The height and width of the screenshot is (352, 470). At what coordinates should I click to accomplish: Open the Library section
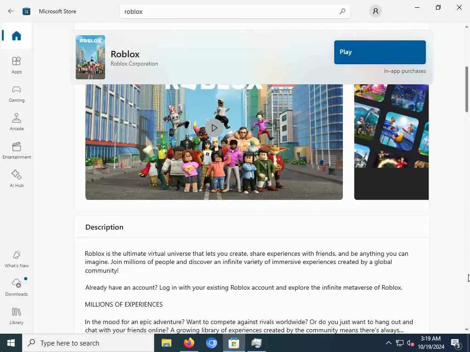(x=17, y=316)
